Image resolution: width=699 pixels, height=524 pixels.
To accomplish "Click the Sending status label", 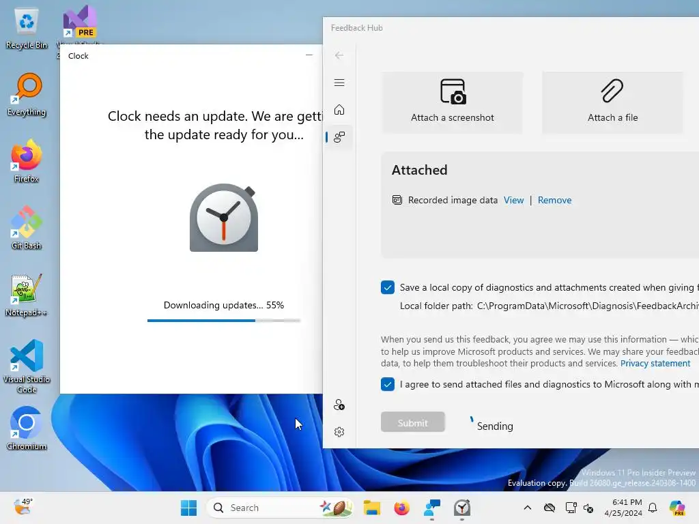I will [495, 426].
